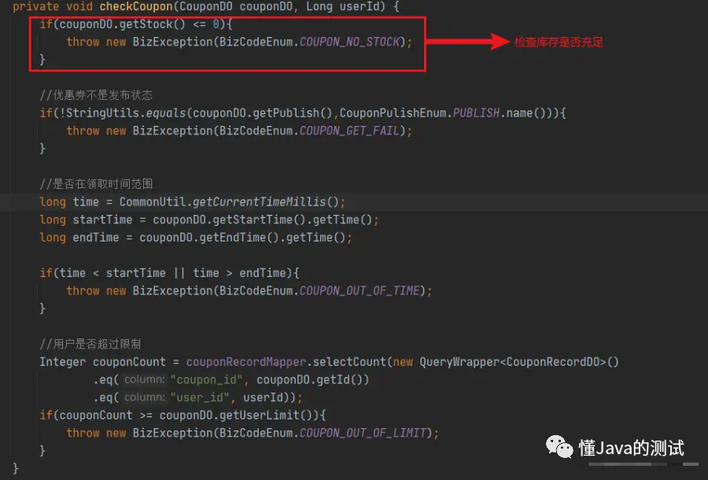Image resolution: width=708 pixels, height=480 pixels.
Task: Select the getEndTime() method call
Action: (x=239, y=238)
